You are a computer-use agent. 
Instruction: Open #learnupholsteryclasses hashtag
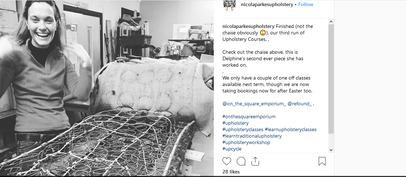(291, 129)
